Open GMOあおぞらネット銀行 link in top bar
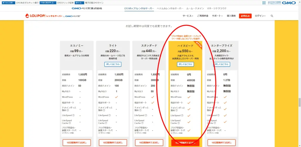Viewport: 301px width, 147px height. (27, 3)
